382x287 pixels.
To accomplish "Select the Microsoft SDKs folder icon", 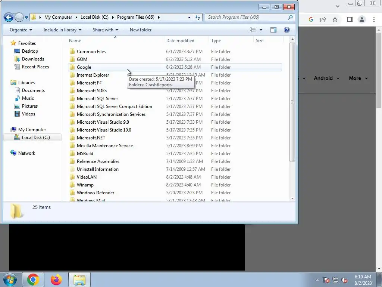I will (72, 90).
